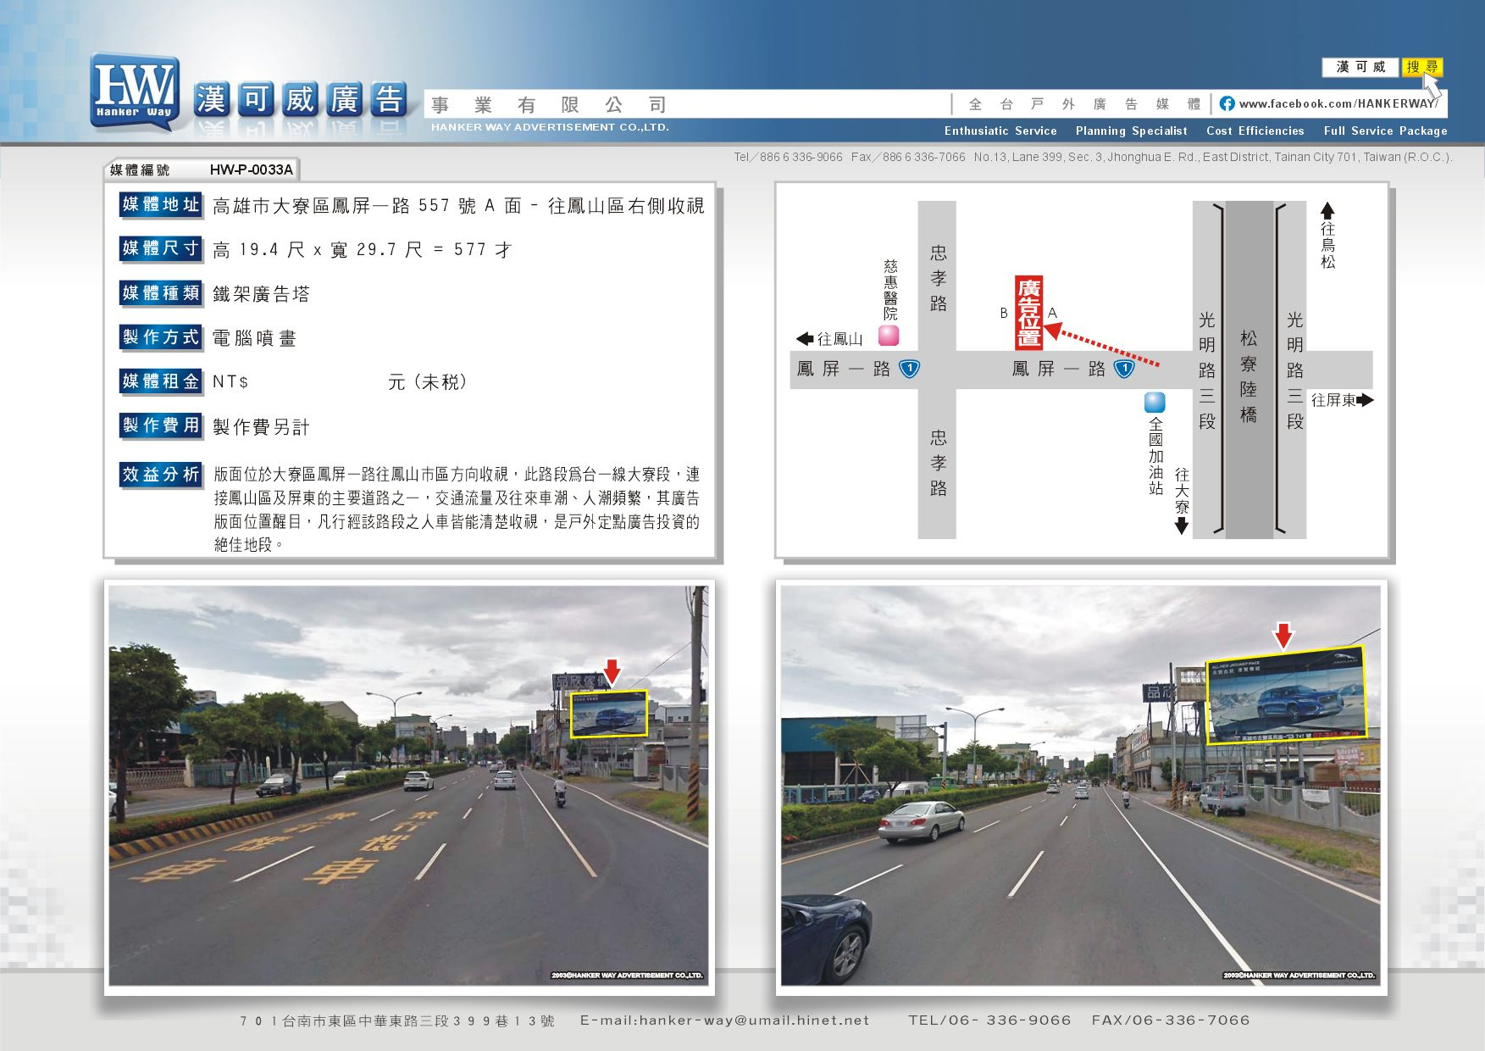This screenshot has width=1485, height=1051.
Task: Click the 往鳳山 left arrow on map
Action: 805,339
